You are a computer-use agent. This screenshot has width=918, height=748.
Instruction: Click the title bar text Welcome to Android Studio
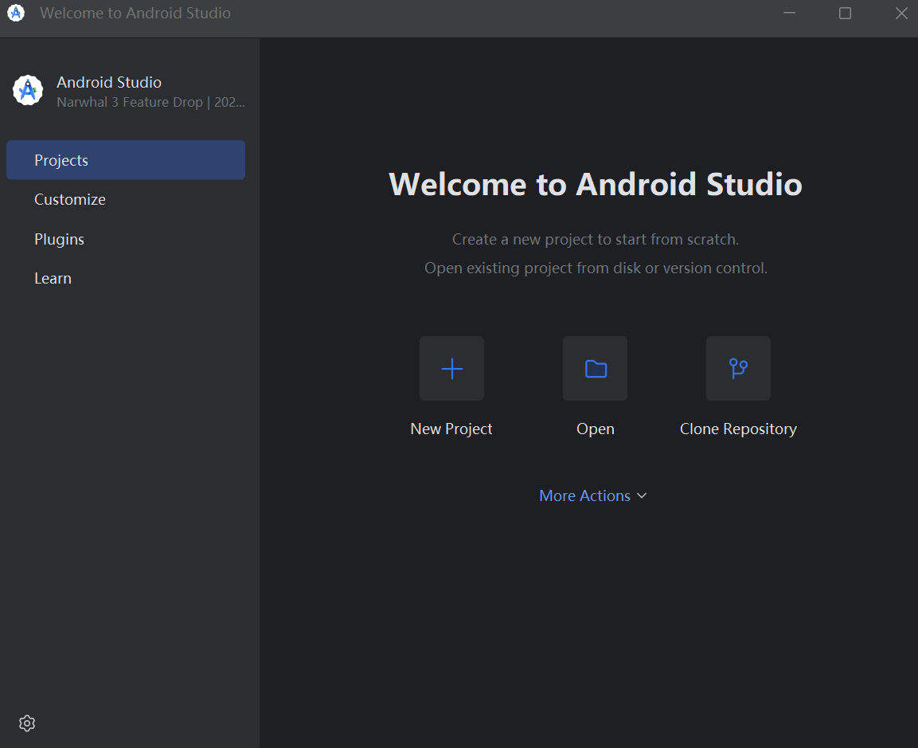[x=135, y=13]
